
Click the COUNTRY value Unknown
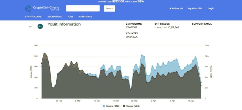coord(132,37)
